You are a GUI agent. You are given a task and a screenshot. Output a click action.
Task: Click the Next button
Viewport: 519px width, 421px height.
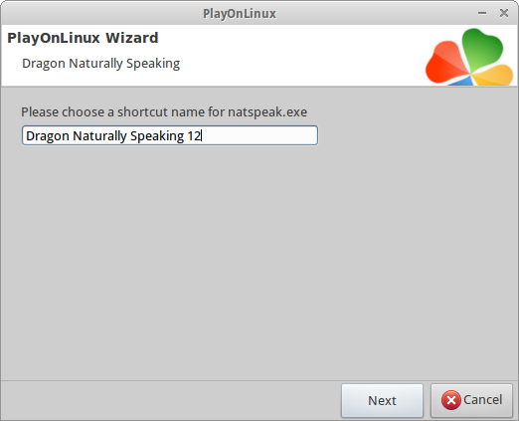click(x=382, y=400)
